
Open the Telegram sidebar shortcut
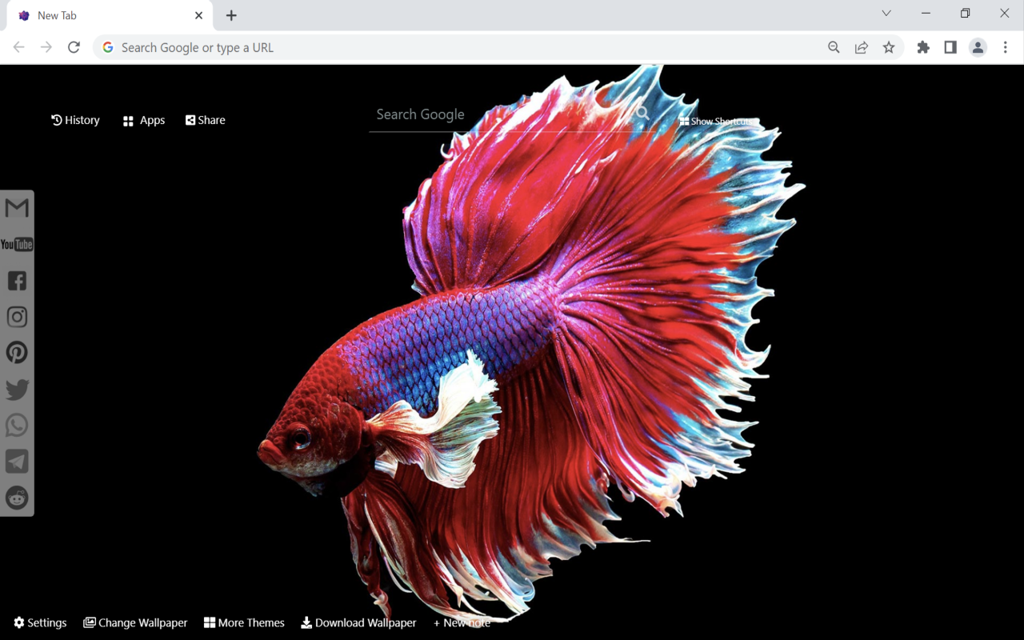coord(17,462)
